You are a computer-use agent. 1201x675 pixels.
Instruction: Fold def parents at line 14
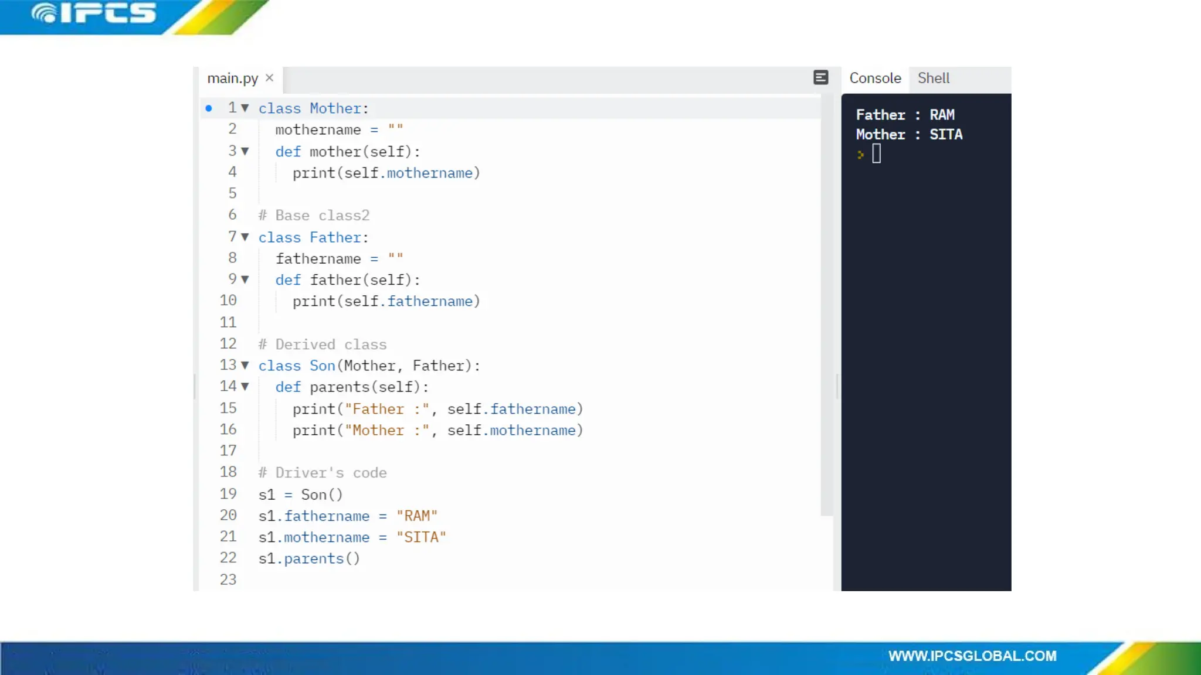245,387
